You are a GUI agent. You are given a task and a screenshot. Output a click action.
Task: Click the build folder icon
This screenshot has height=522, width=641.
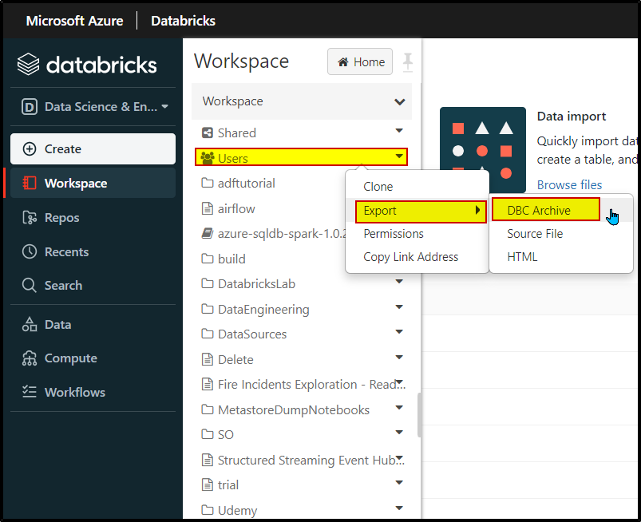[208, 259]
